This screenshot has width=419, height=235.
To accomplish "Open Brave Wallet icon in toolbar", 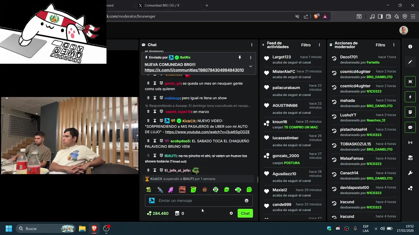I will tap(389, 16).
